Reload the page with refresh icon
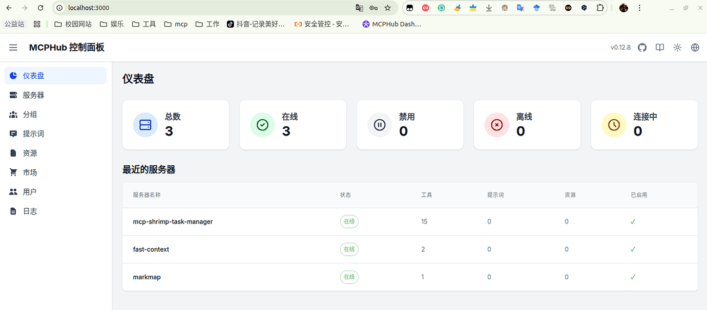This screenshot has width=707, height=310. [40, 8]
